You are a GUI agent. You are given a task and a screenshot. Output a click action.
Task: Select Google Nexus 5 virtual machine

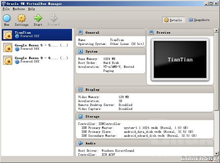[x=37, y=47]
